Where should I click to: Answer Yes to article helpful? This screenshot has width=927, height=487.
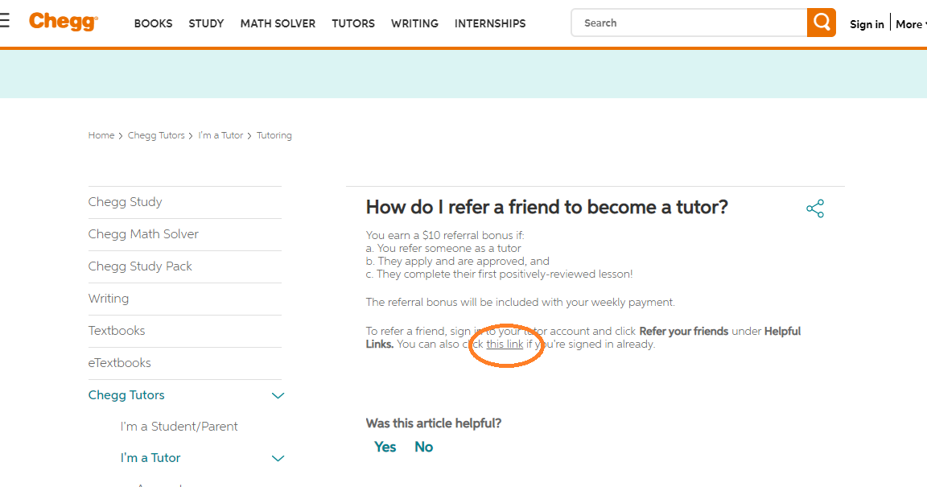pyautogui.click(x=385, y=447)
